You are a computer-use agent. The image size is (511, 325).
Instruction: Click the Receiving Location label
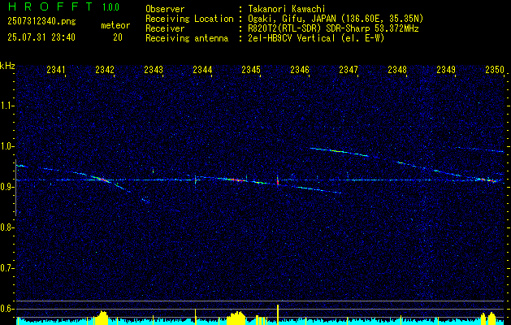click(x=189, y=19)
